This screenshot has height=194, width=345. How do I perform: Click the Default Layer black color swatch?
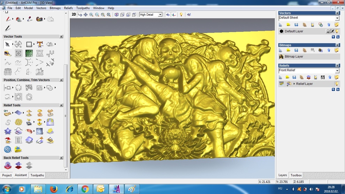coord(282,31)
